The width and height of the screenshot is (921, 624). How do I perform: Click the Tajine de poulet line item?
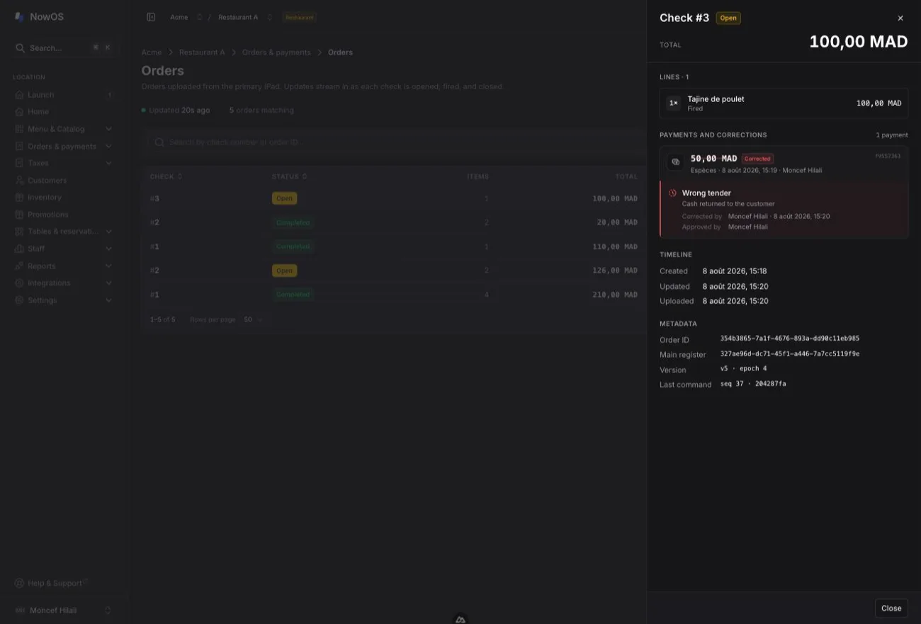(x=784, y=103)
